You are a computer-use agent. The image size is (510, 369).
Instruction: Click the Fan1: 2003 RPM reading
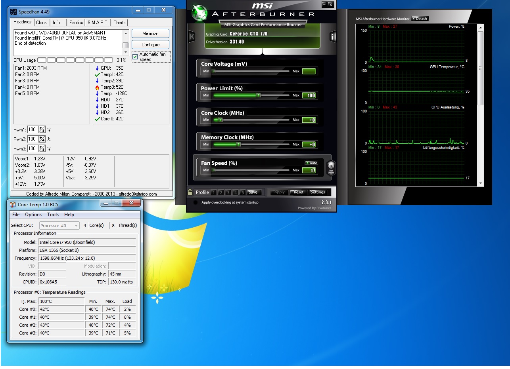click(x=31, y=68)
